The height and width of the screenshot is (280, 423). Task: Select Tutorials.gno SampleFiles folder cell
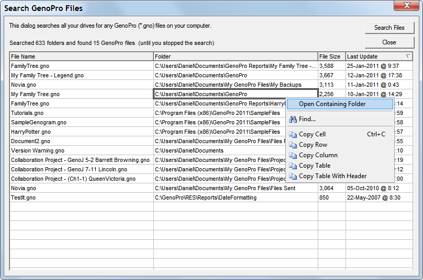click(219, 113)
